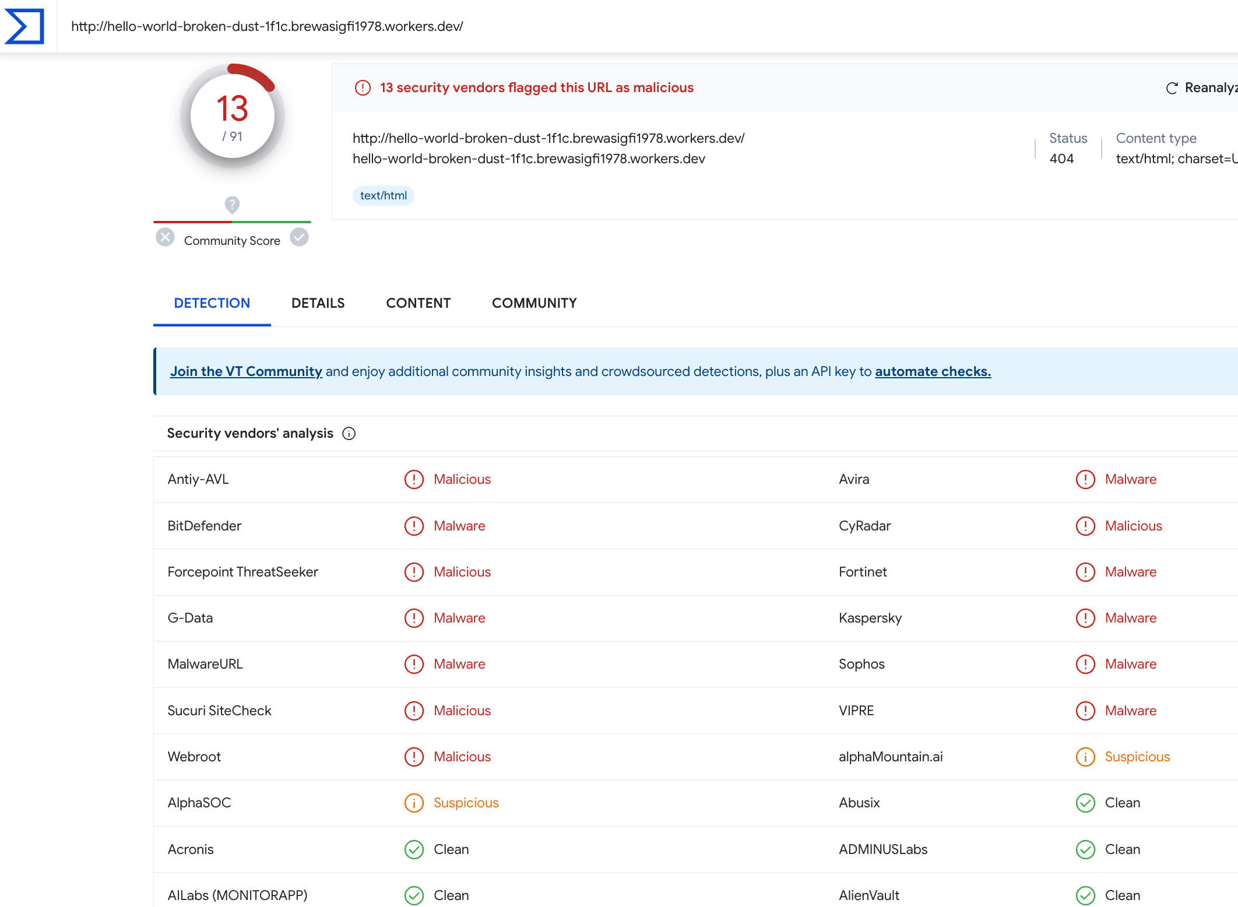Viewport: 1238px width, 907px height.
Task: Click the AILabs (MONITORAPP) clean checkmark icon
Action: pos(414,895)
